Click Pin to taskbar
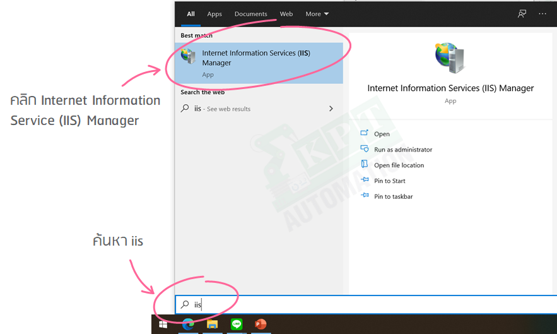This screenshot has height=334, width=557. tap(393, 197)
